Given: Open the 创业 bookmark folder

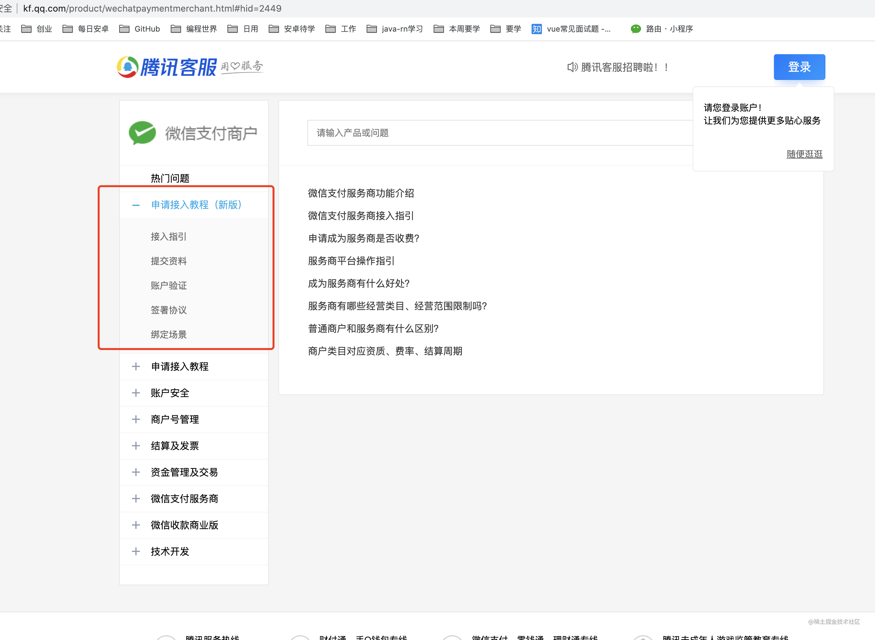Looking at the screenshot, I should click(x=37, y=29).
